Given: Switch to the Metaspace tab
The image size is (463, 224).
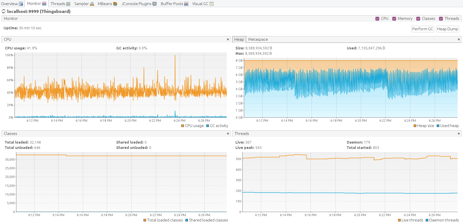Looking at the screenshot, I should [258, 39].
